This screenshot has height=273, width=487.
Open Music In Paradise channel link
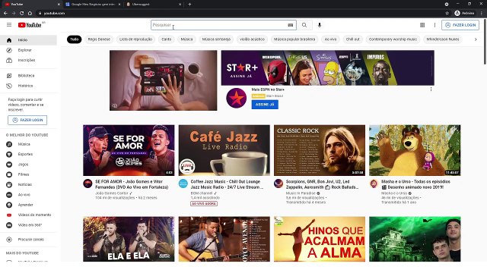tap(301, 193)
